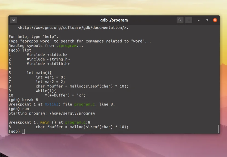Click the '#include <stdlib.h>' line
The height and width of the screenshot is (157, 227).
click(x=48, y=64)
